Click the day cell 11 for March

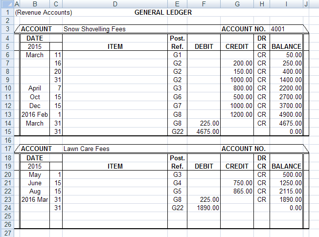coord(58,55)
